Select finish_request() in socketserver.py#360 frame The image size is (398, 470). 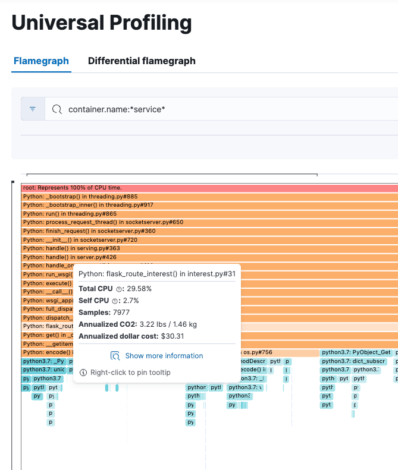208,231
